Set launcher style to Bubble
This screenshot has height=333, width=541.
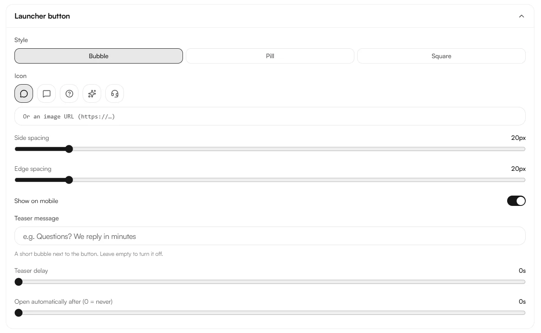coord(99,56)
